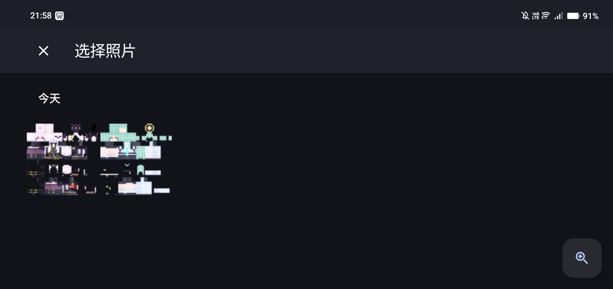Image resolution: width=613 pixels, height=289 pixels.
Task: Click the battery icon in status bar
Action: click(573, 16)
